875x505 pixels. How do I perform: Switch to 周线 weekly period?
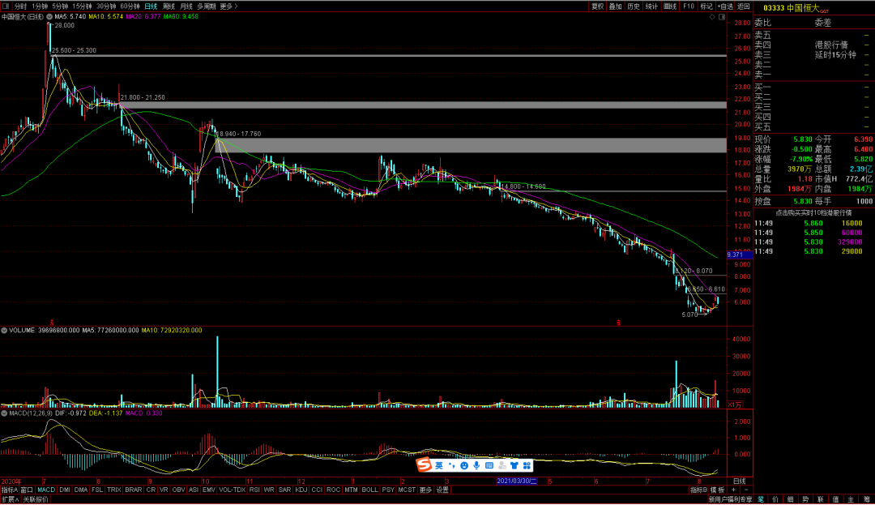pos(169,6)
